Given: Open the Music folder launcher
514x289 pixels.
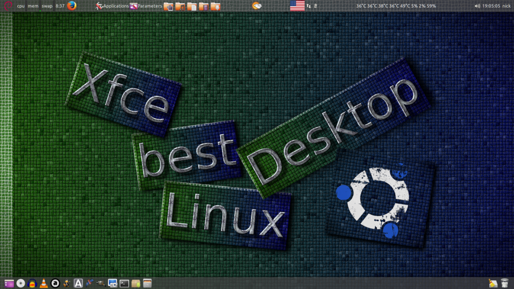Looking at the screenshot, I should tap(180, 6).
